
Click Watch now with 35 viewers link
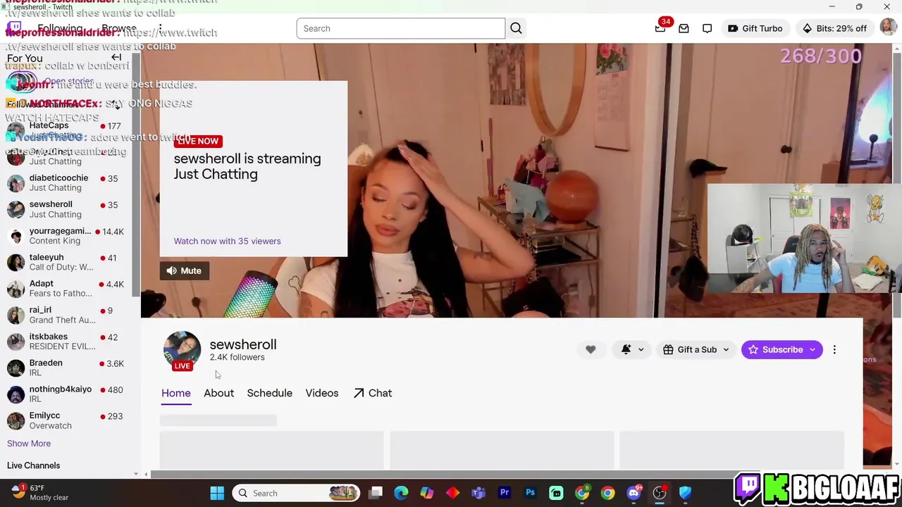pos(227,241)
